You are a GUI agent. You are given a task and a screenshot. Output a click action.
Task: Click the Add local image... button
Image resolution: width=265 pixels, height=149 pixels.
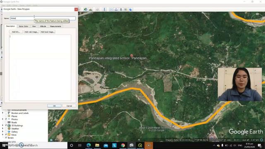pyautogui.click(x=48, y=32)
